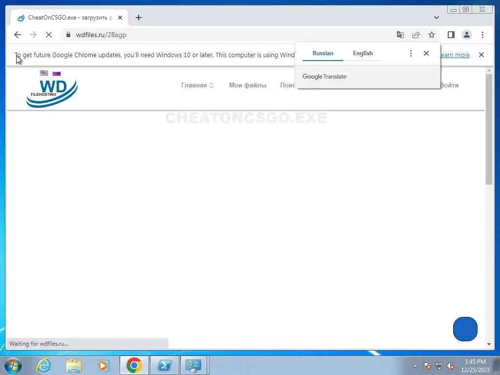This screenshot has height=375, width=500.
Task: Open network tray icon
Action: (439, 366)
